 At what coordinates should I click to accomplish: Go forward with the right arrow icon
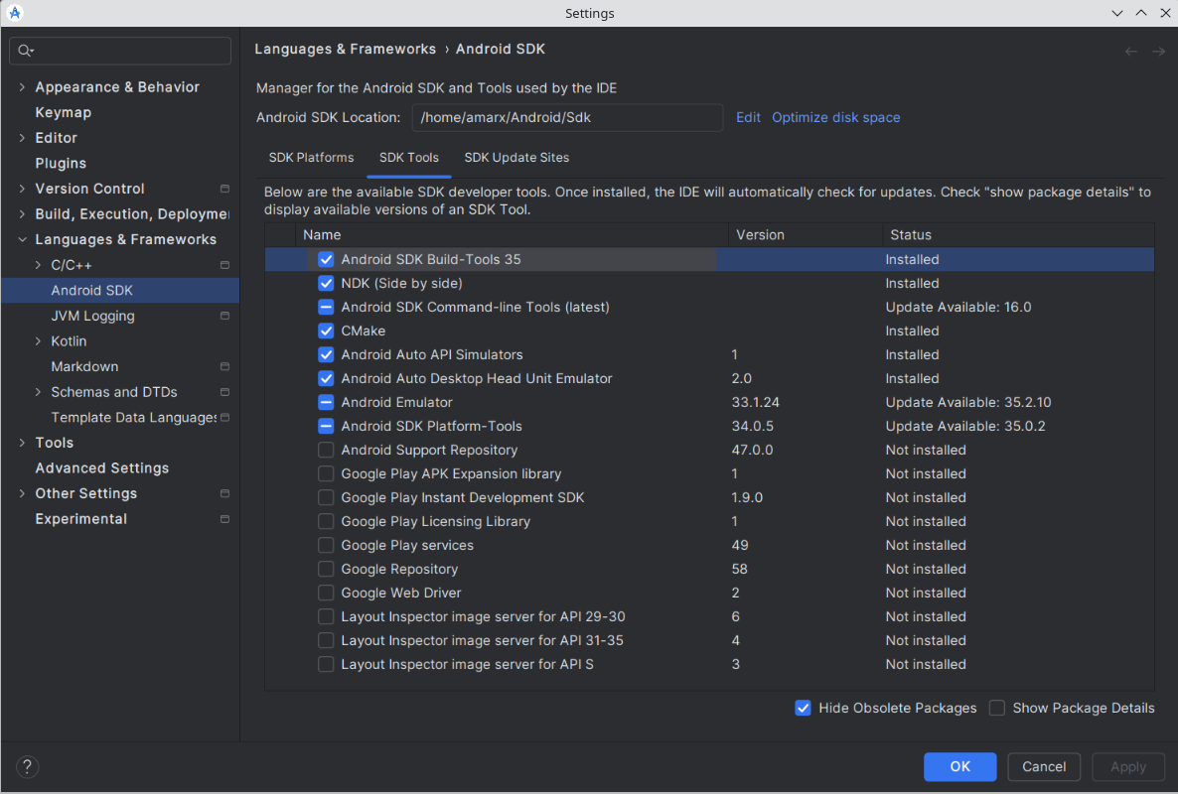click(1158, 51)
